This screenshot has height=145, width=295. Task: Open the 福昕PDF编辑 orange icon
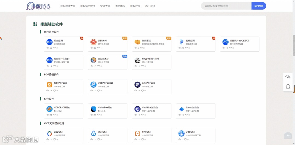(49, 85)
